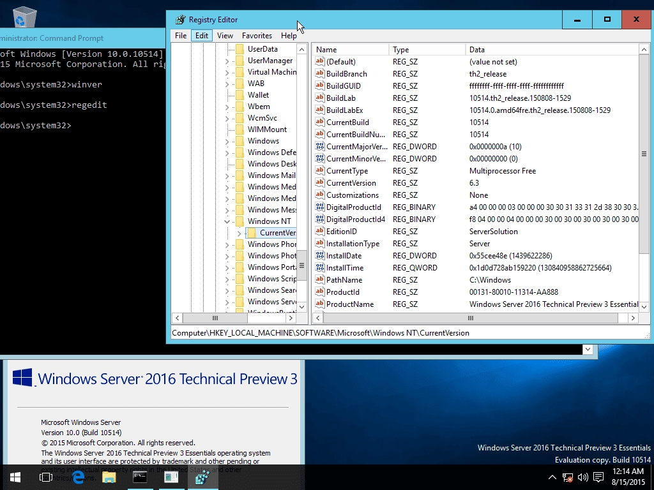
Task: Sort values by the Name column header
Action: [351, 50]
